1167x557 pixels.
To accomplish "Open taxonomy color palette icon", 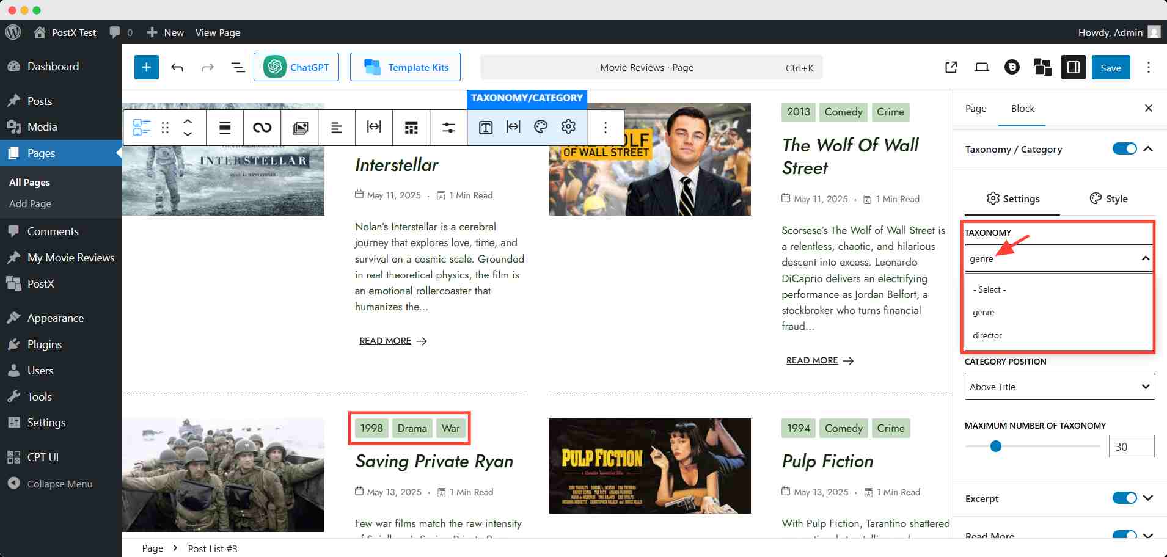I will (541, 126).
